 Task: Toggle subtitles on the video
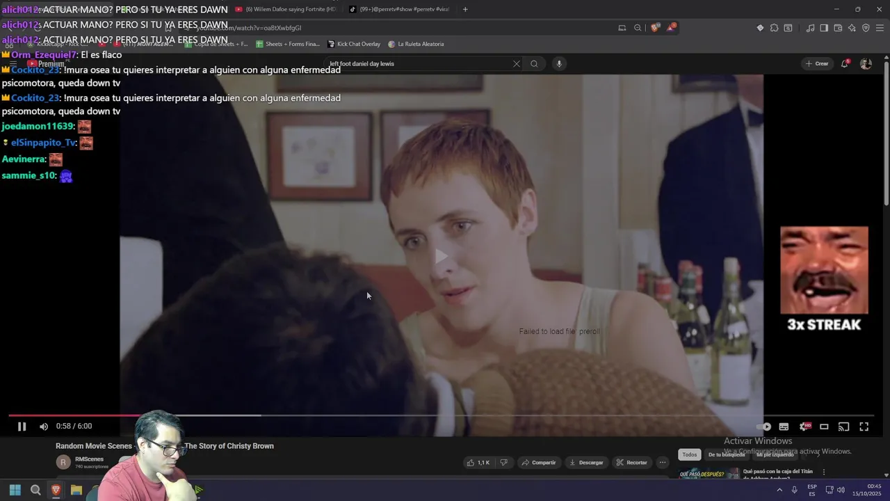[784, 427]
